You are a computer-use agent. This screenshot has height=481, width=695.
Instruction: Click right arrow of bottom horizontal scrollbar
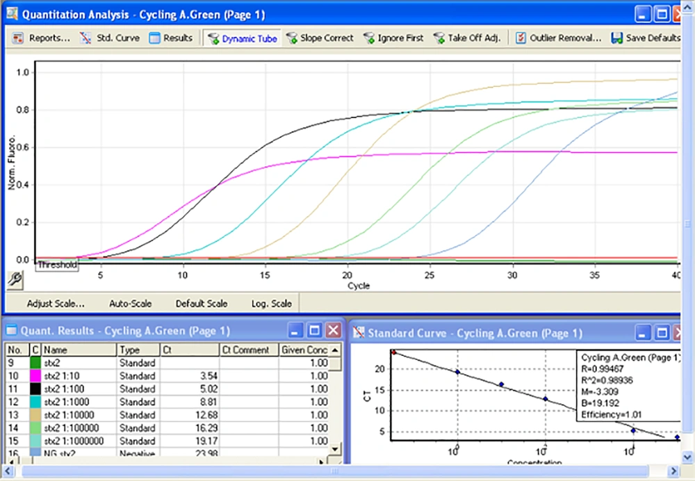click(x=673, y=471)
